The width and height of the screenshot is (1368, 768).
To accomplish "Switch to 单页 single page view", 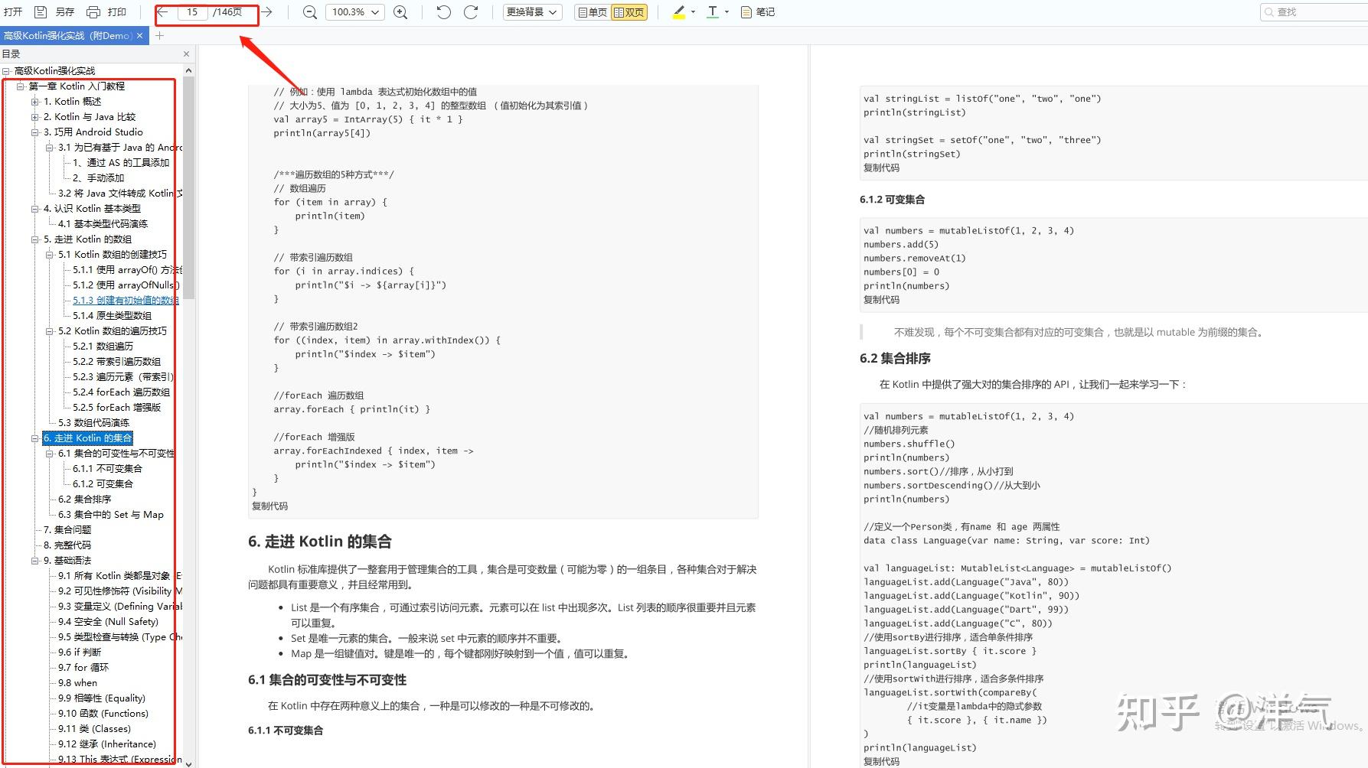I will [x=589, y=11].
